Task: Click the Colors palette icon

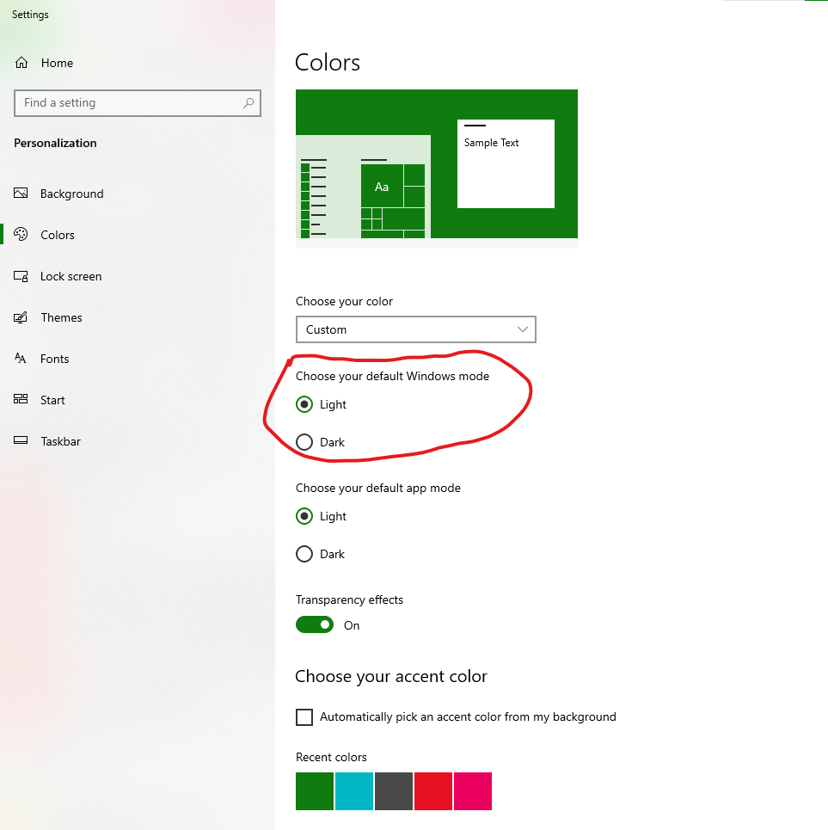Action: (x=21, y=234)
